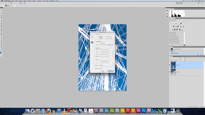
Task: Select the Lasso tool
Action: click(1, 14)
